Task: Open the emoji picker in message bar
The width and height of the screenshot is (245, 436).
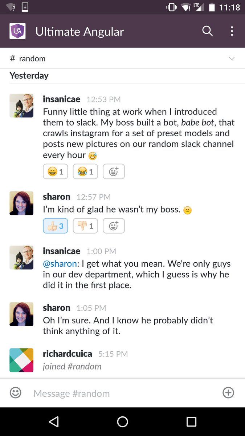Action: [x=15, y=393]
